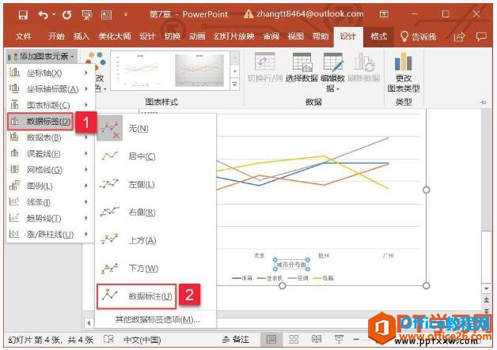
Task: Select 数据标注(U) callout option
Action: pos(137,296)
